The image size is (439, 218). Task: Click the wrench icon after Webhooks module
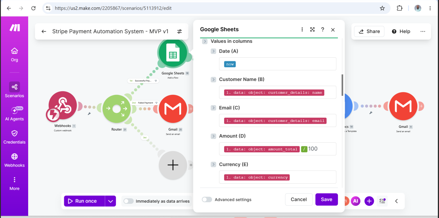89,114
